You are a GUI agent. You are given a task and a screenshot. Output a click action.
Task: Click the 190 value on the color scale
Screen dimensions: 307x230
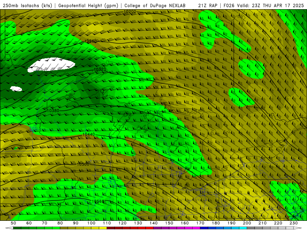point(231,223)
